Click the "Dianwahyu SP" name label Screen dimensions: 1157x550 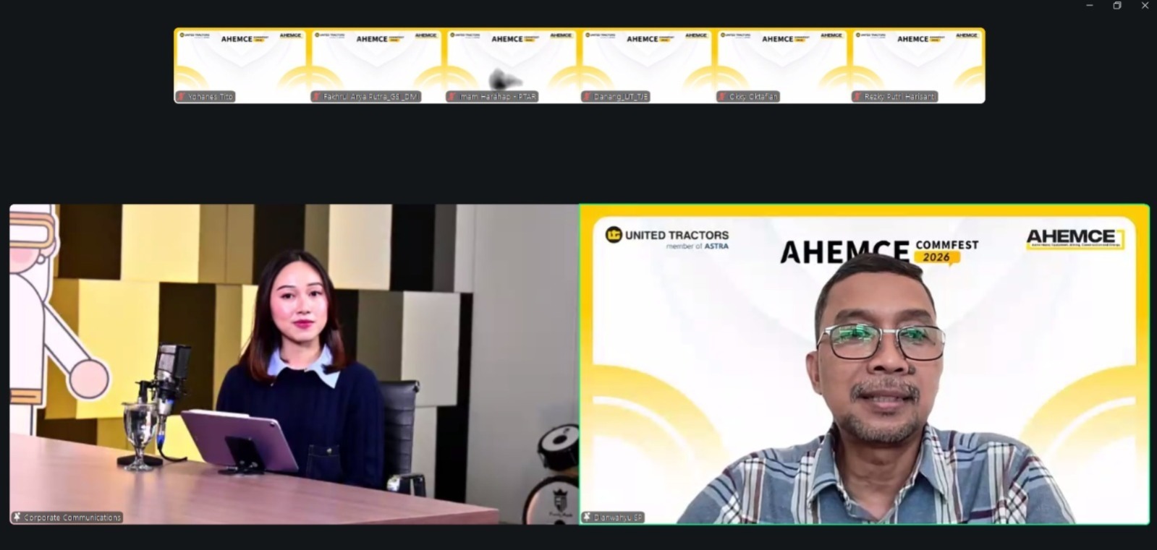pyautogui.click(x=618, y=517)
